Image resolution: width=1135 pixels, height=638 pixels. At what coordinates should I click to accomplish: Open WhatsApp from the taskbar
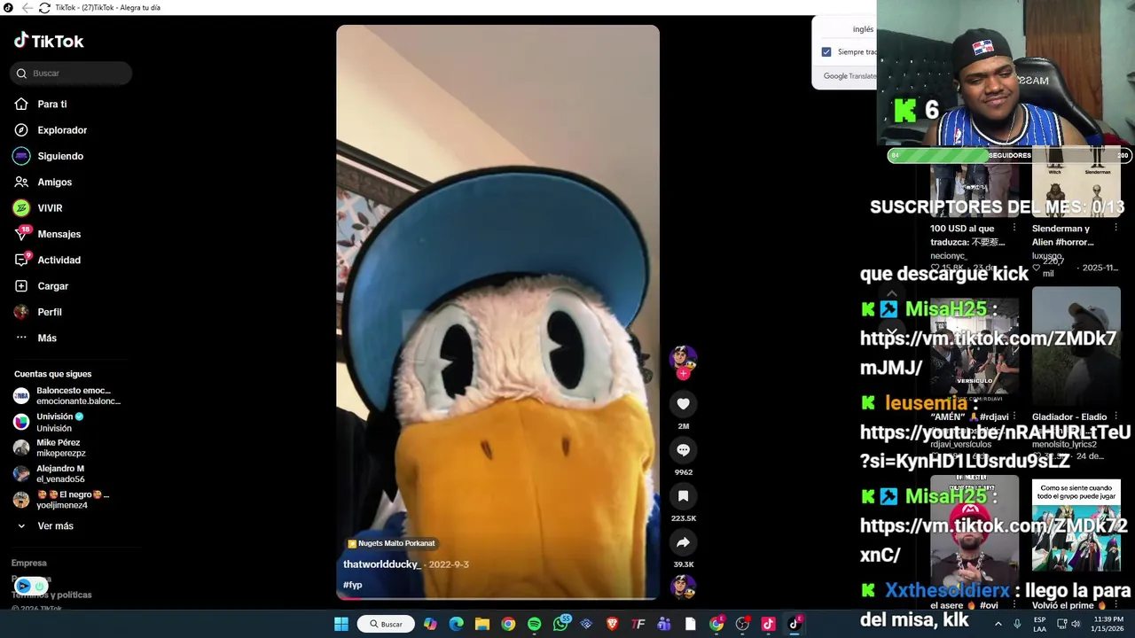pyautogui.click(x=560, y=624)
